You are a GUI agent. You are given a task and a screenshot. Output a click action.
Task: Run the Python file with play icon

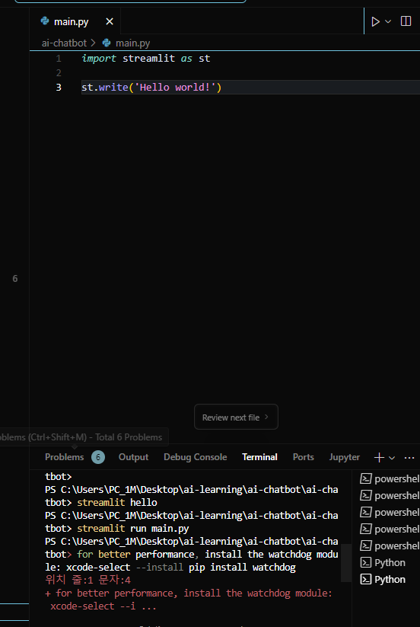coord(375,21)
